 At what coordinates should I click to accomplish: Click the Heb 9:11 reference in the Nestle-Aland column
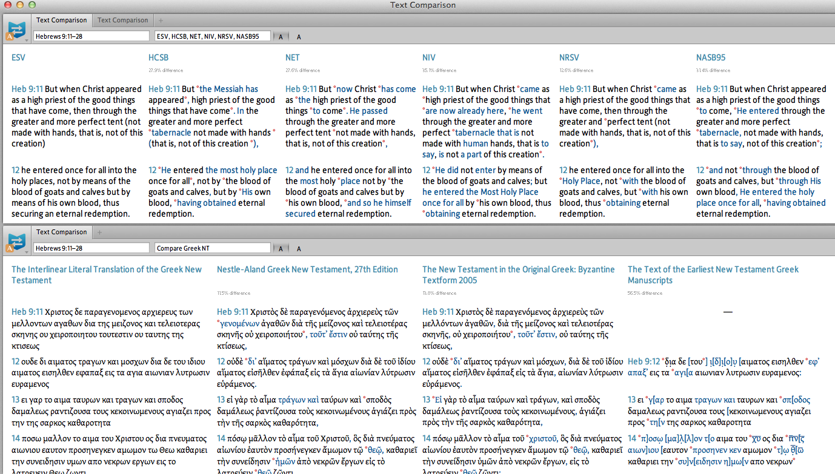[x=233, y=312]
